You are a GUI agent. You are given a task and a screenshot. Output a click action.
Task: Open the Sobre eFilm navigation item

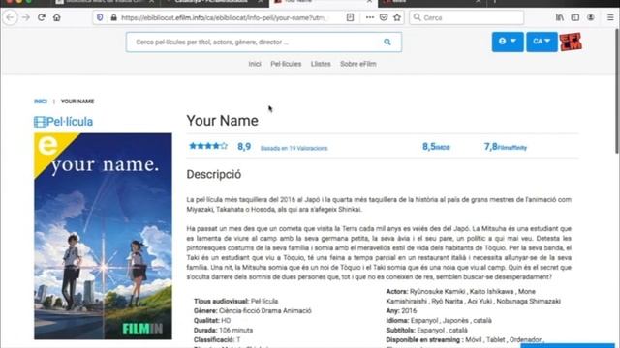coord(358,64)
